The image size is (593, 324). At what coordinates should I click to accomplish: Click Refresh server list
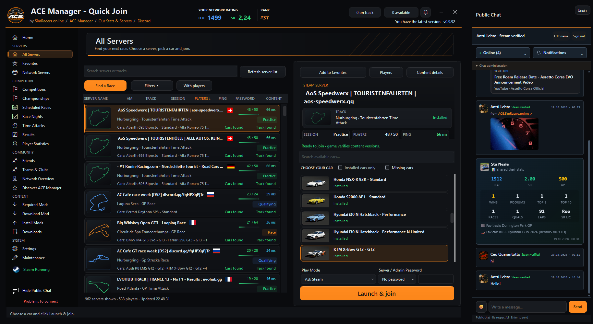(262, 72)
